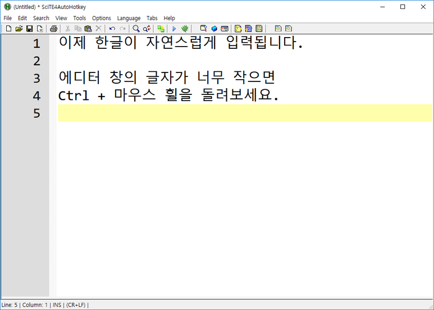434x310 pixels.
Task: Click the Print icon
Action: pyautogui.click(x=53, y=29)
